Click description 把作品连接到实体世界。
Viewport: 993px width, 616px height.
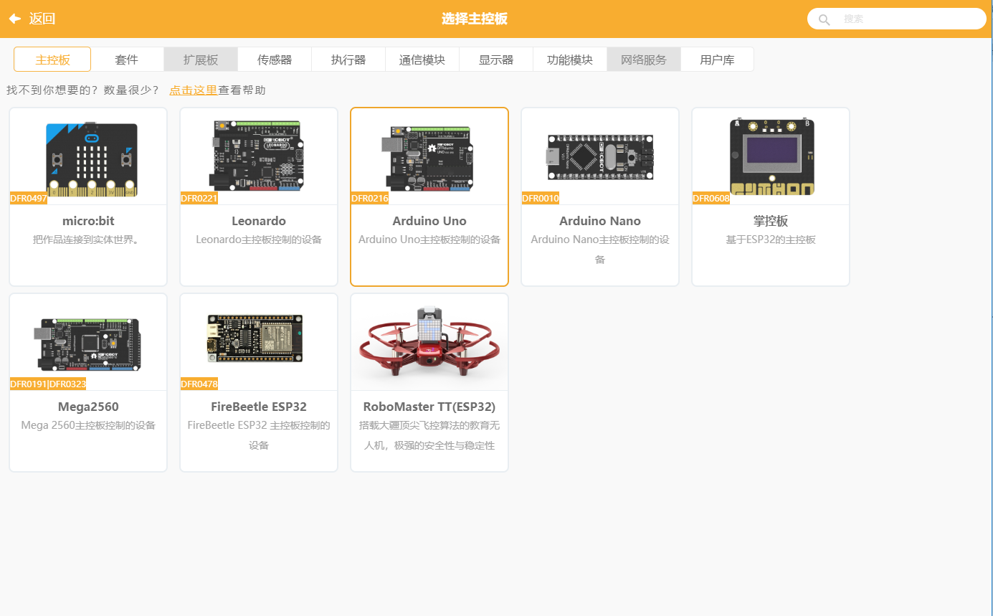tap(88, 240)
